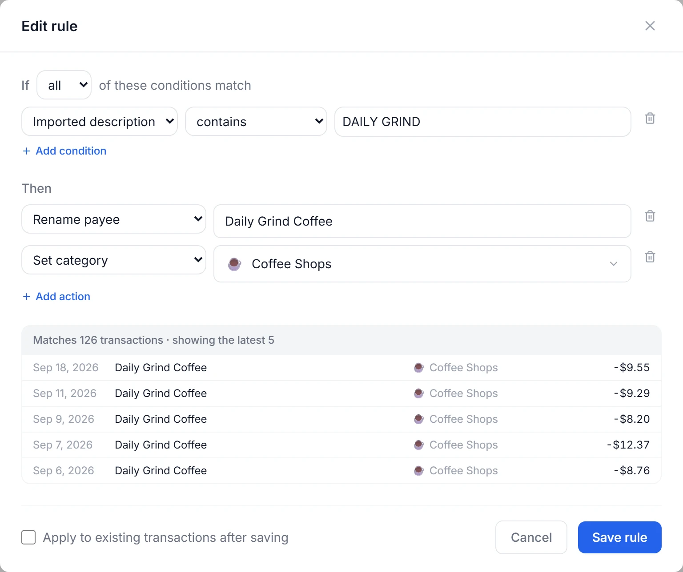Click the -$12.37 amount
This screenshot has width=683, height=572.
[x=628, y=445]
